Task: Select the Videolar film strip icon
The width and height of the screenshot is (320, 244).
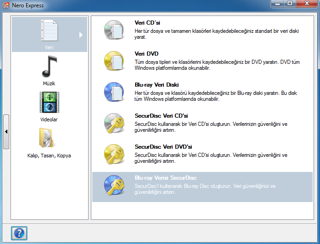Action: click(49, 102)
